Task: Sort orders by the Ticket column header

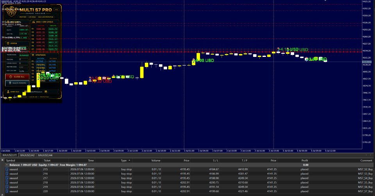Action: point(47,161)
